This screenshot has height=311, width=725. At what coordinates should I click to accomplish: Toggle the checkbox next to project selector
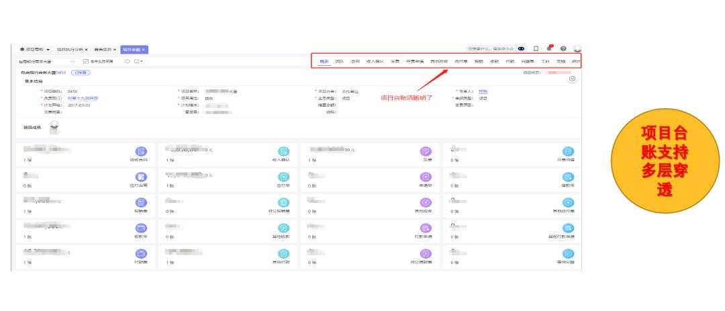(85, 61)
